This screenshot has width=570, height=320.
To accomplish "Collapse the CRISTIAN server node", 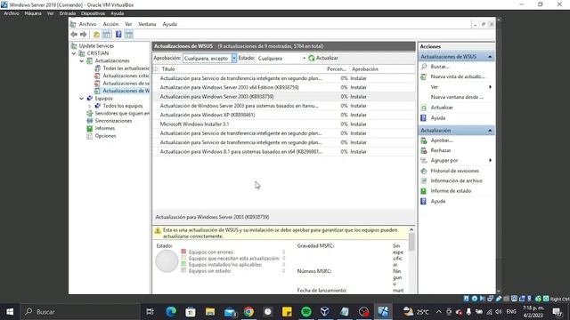I will coord(74,53).
